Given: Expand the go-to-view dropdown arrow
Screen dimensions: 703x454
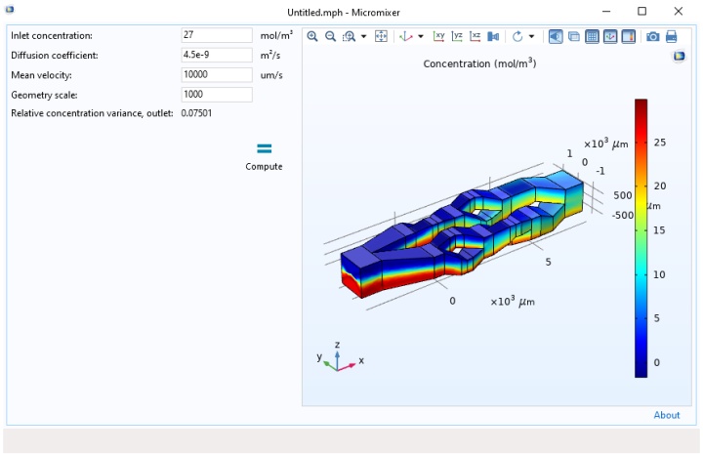Looking at the screenshot, I should pos(421,36).
